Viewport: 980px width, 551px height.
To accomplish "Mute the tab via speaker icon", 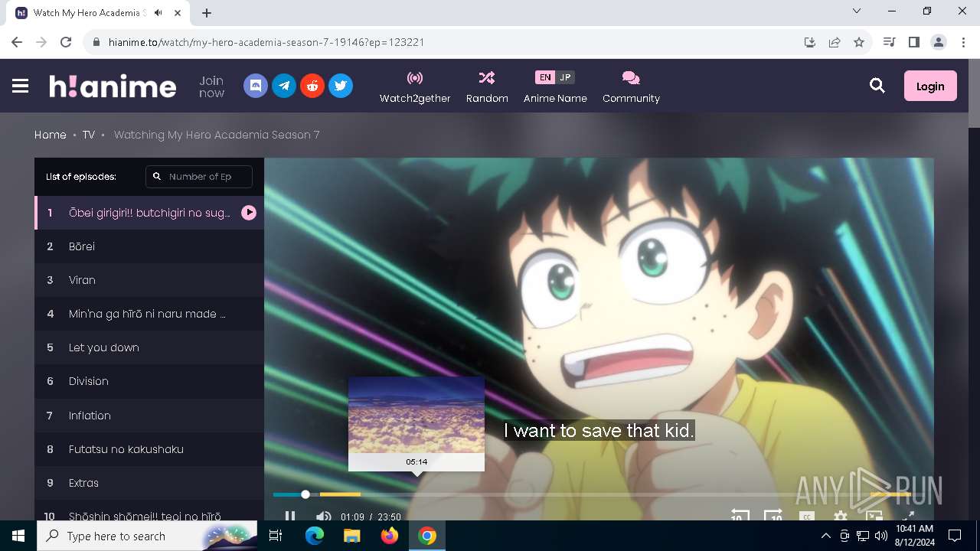I will (158, 13).
